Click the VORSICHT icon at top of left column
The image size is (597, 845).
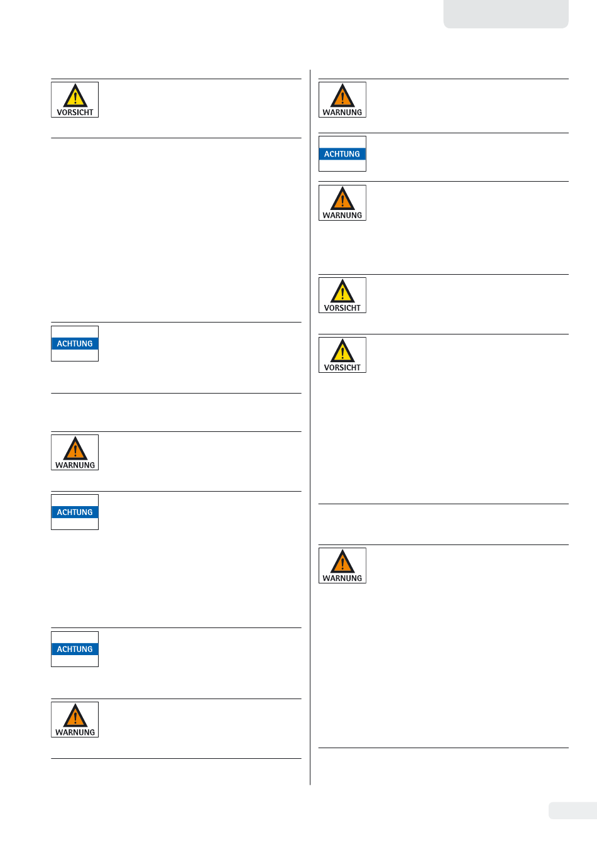pyautogui.click(x=75, y=99)
